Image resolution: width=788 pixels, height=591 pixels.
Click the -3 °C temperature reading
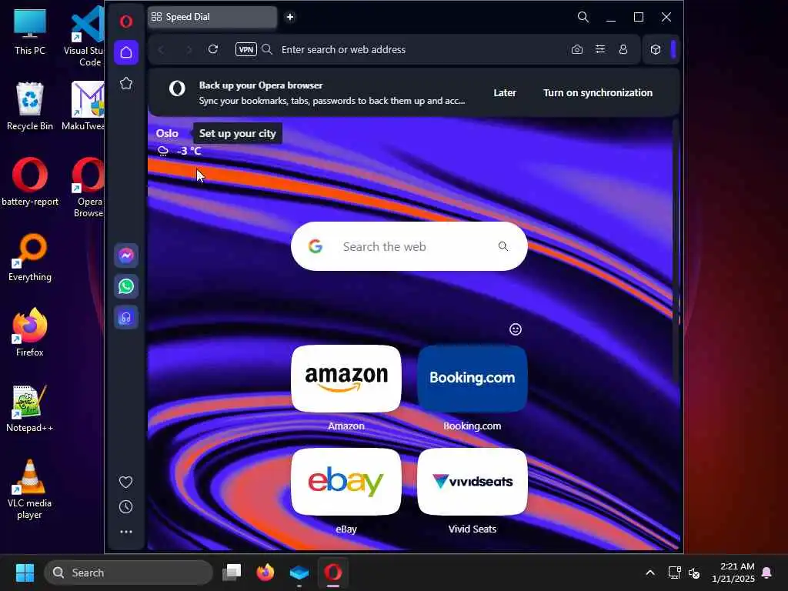189,151
